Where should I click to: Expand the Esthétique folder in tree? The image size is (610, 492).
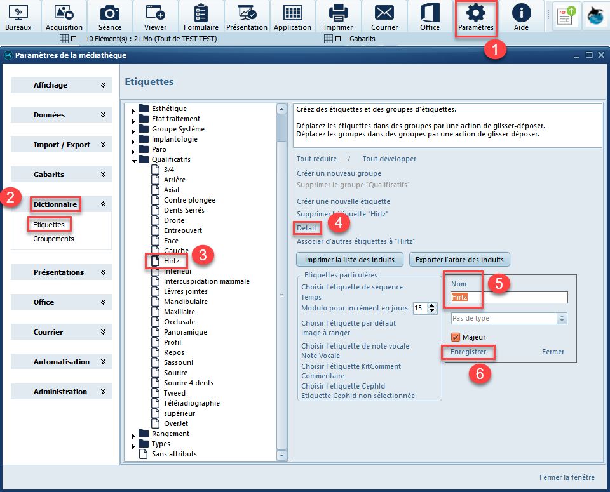pos(133,109)
